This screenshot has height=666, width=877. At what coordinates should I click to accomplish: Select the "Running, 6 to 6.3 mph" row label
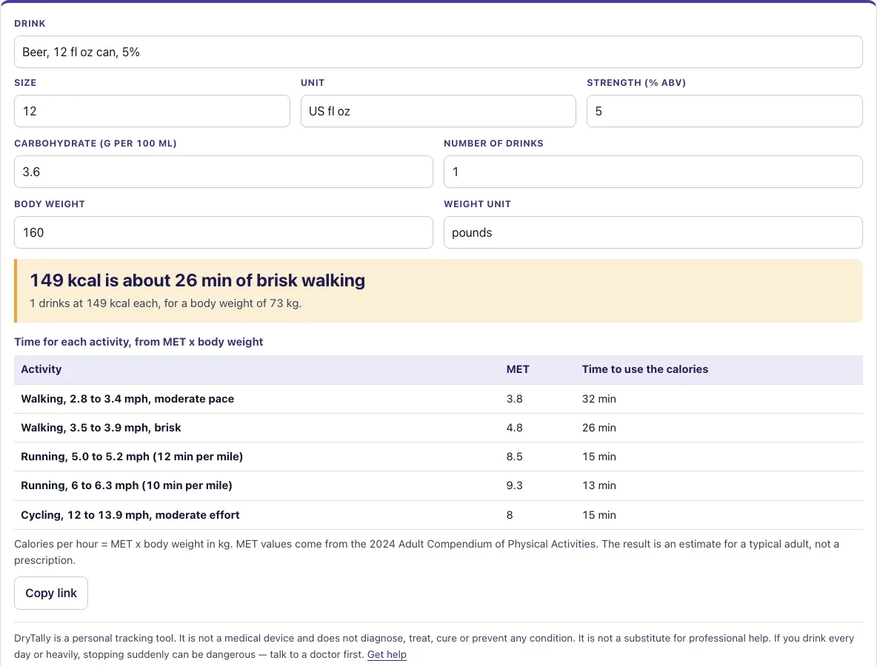(127, 485)
